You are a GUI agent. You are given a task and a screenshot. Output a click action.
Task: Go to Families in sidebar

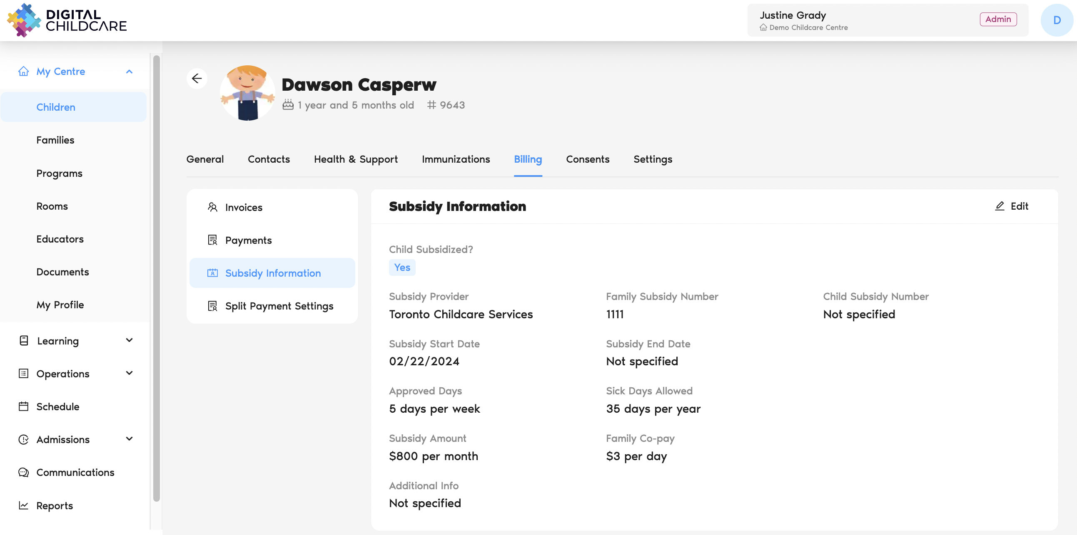(55, 140)
